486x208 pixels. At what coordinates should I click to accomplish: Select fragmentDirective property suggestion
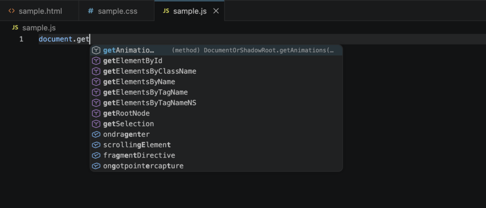139,155
